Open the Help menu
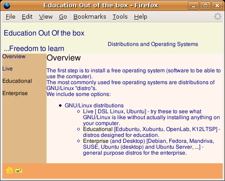 [141, 17]
